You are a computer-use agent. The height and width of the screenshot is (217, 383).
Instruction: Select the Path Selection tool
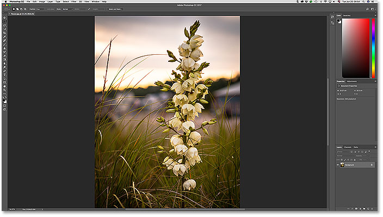pyautogui.click(x=4, y=79)
